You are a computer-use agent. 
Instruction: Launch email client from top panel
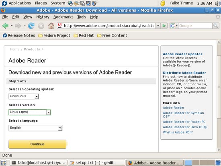coord(76,3)
